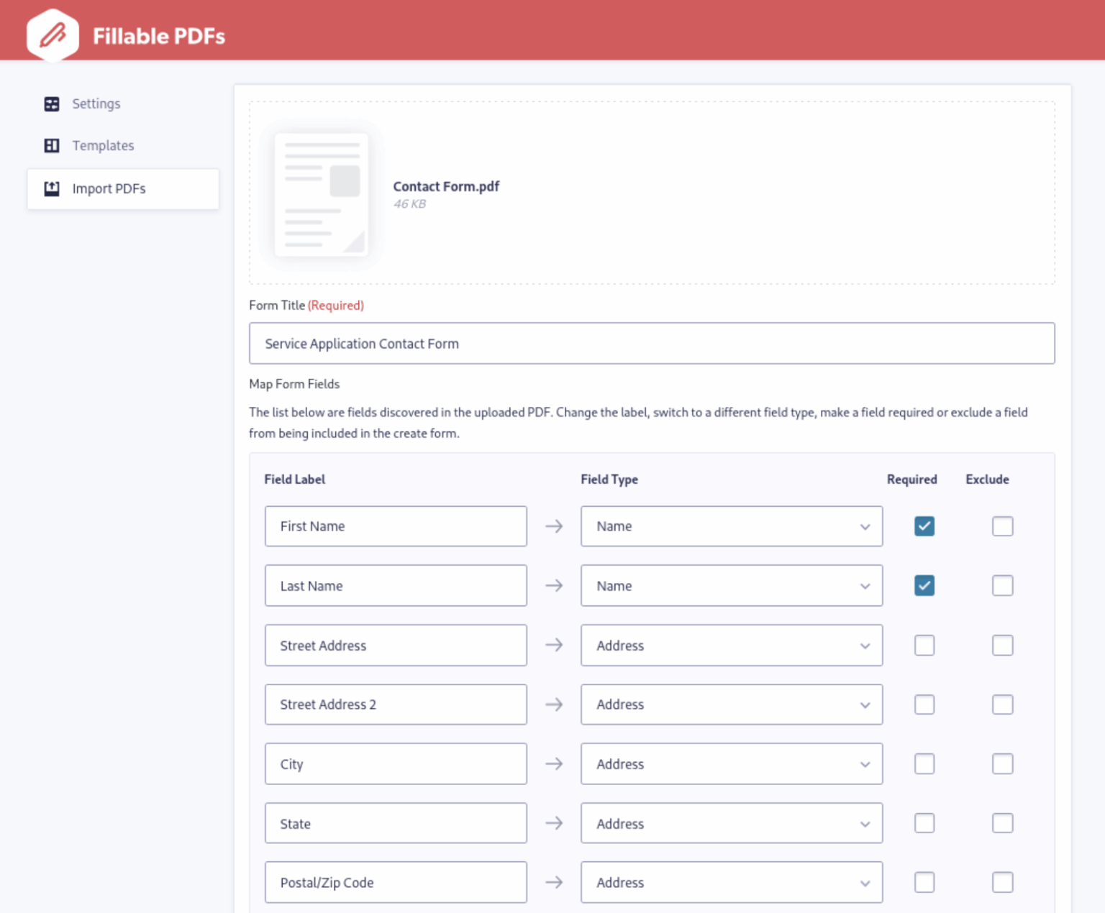Click the Settings grid icon in sidebar

tap(51, 104)
